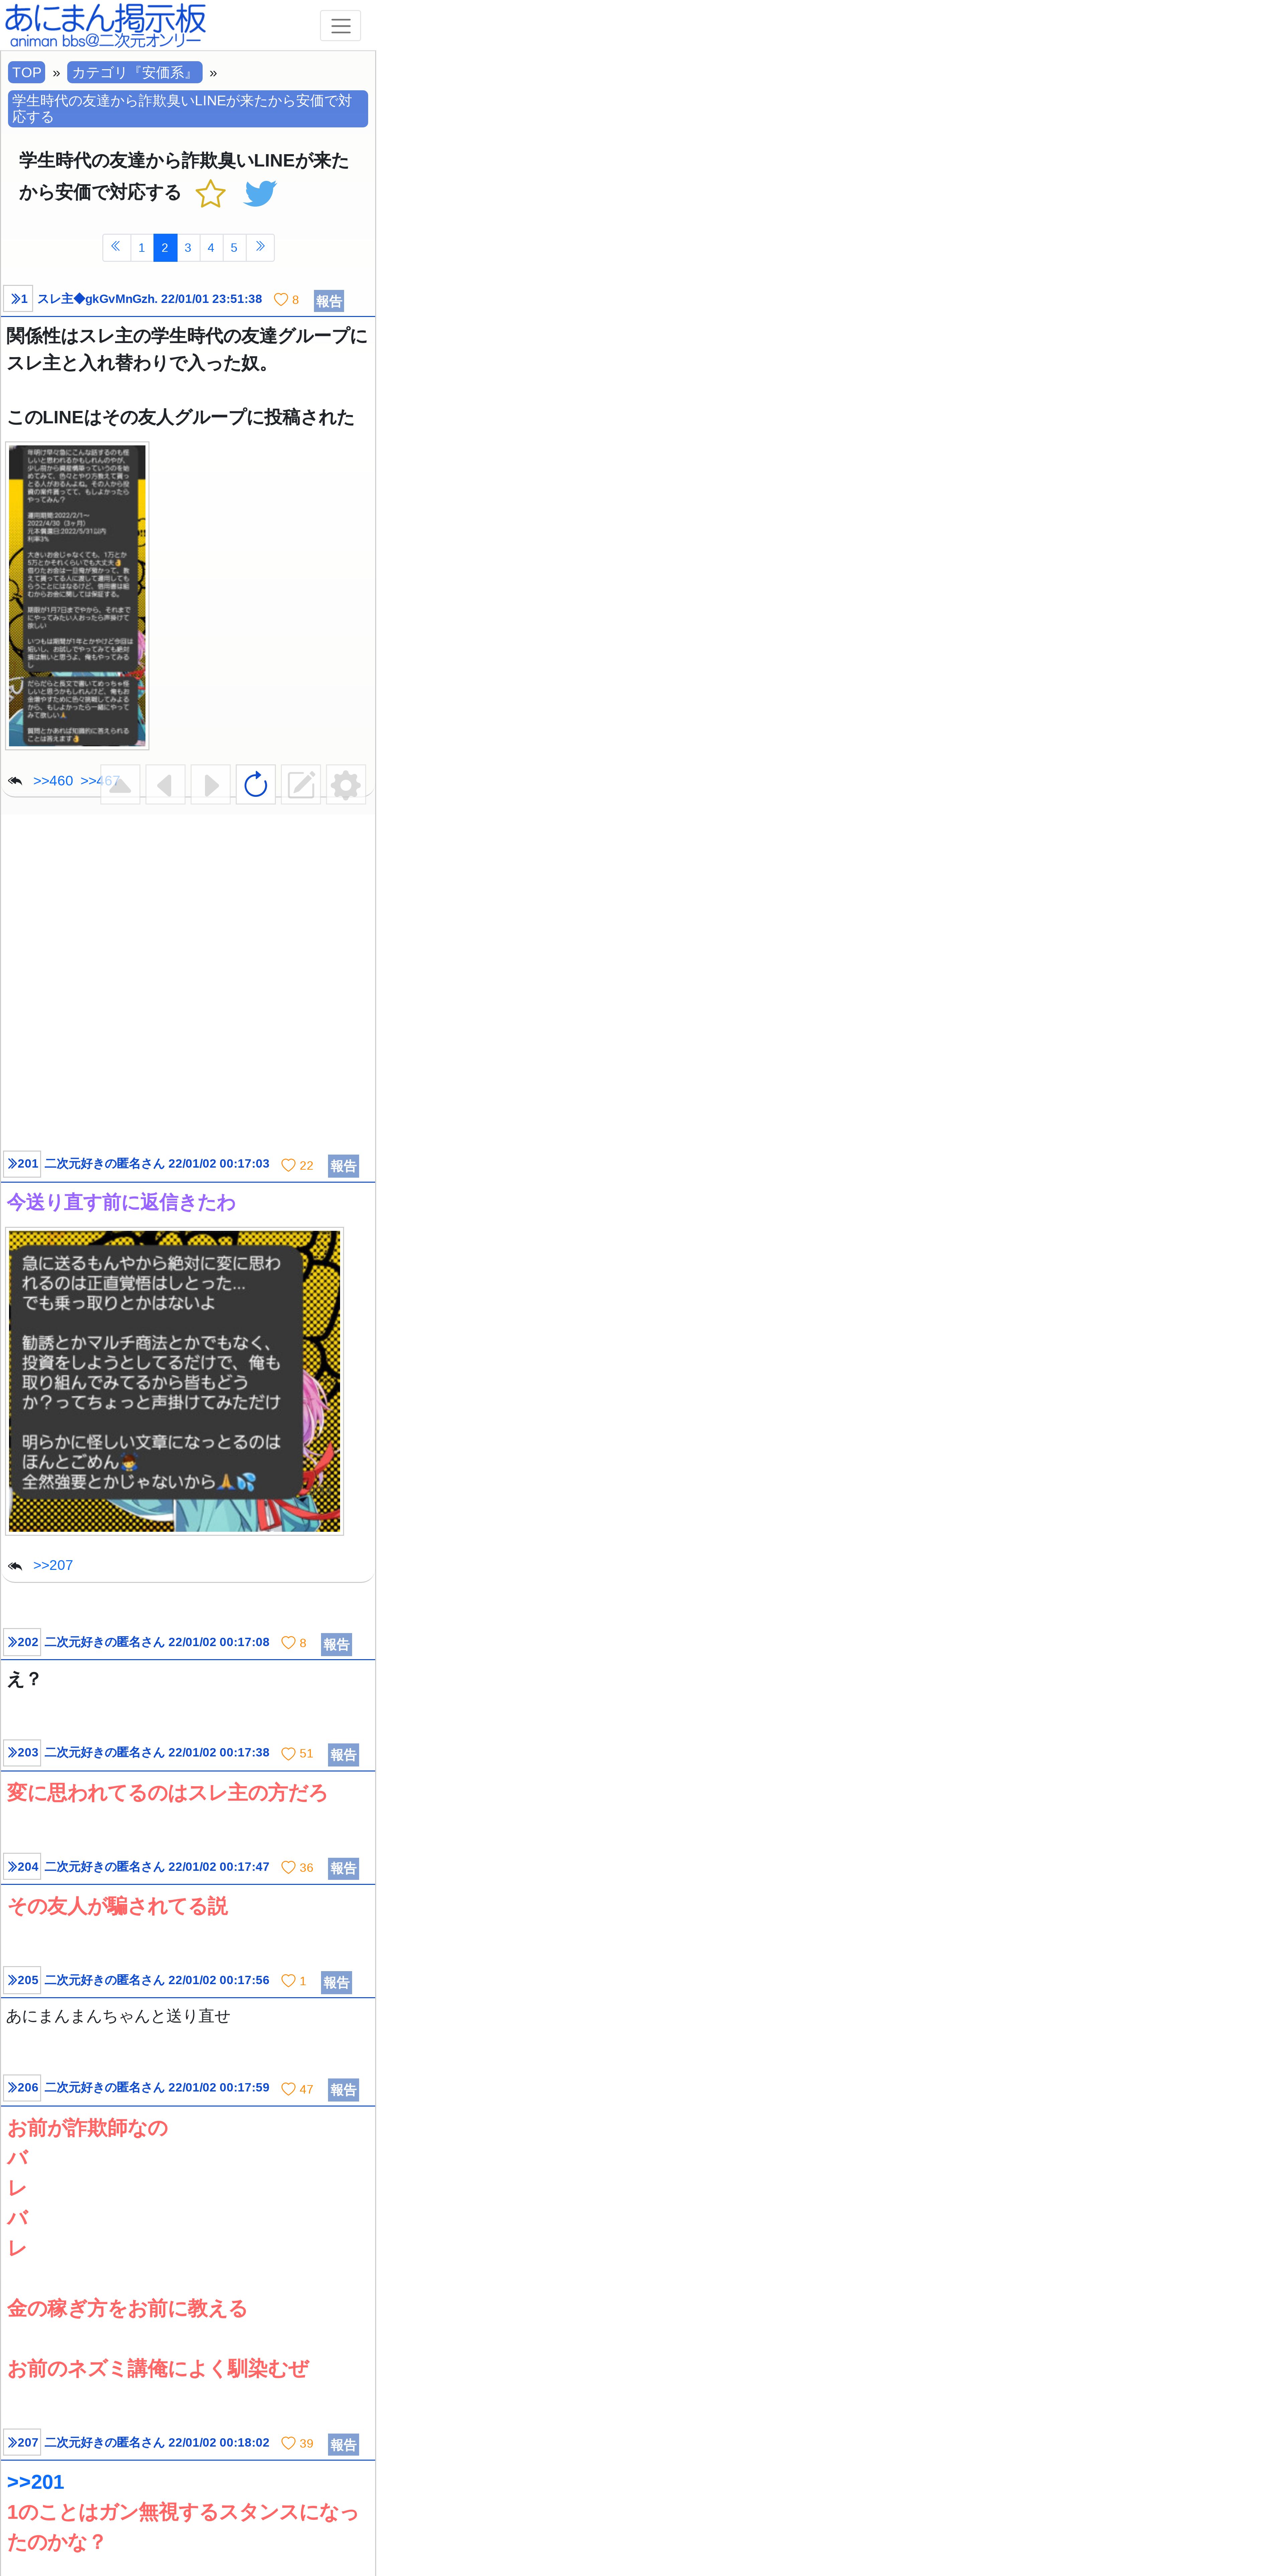Like post 201 heart icon
Image resolution: width=1288 pixels, height=2576 pixels.
288,1165
